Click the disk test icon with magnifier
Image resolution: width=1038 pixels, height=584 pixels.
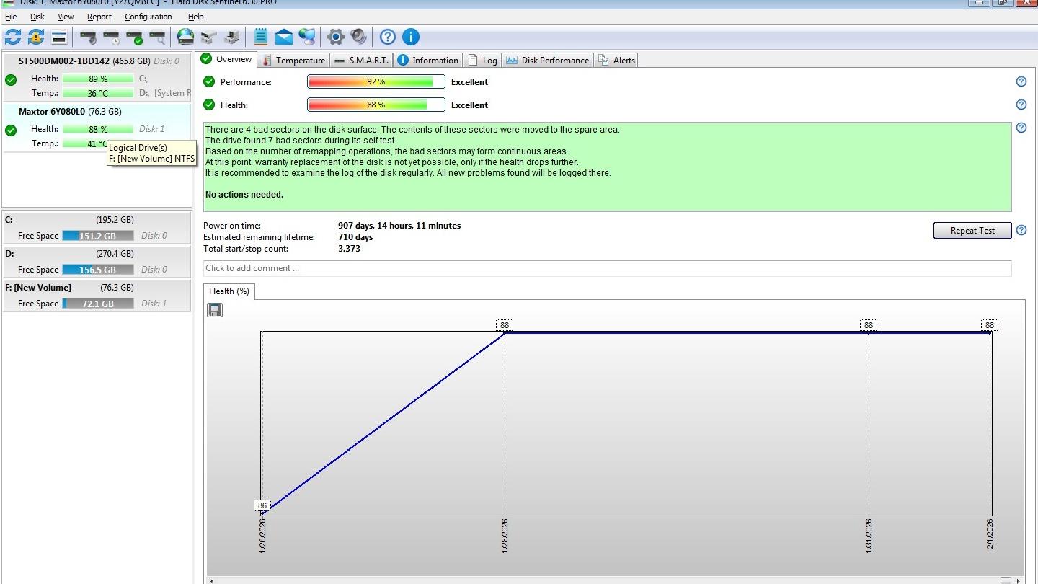tap(157, 37)
